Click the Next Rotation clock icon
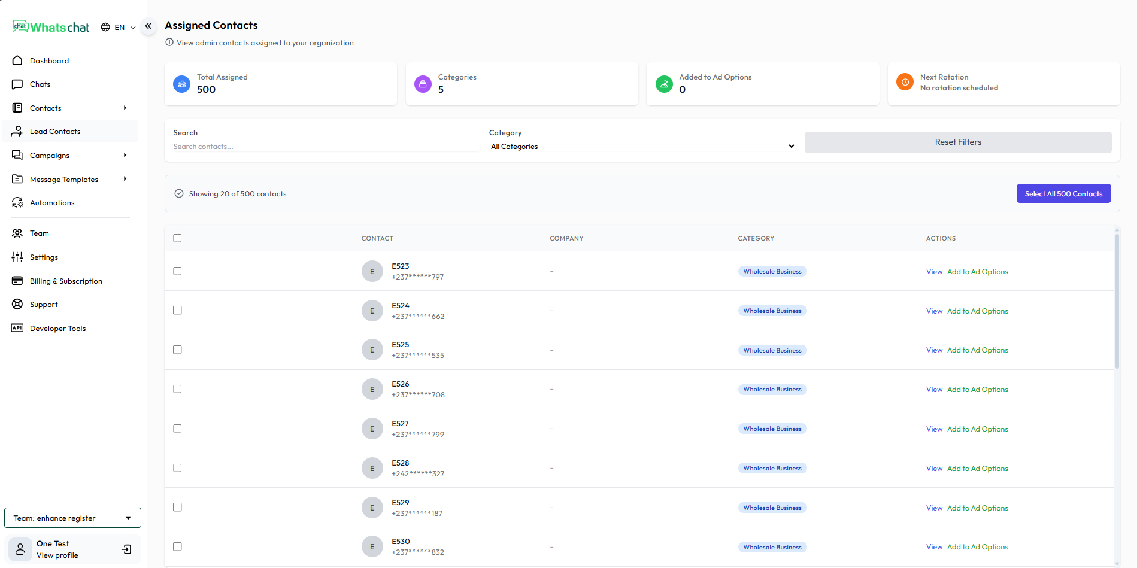Viewport: 1137px width, 568px height. 905,82
